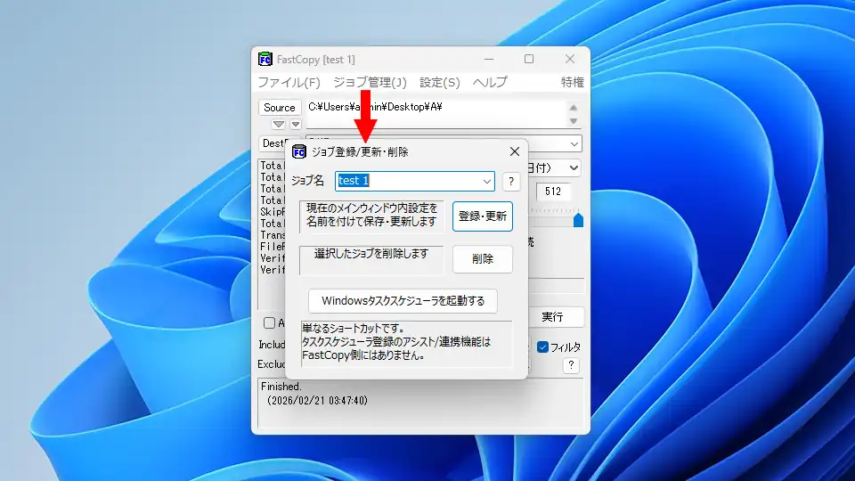855x481 pixels.
Task: Click the buffer size field showing 512
Action: [x=553, y=192]
